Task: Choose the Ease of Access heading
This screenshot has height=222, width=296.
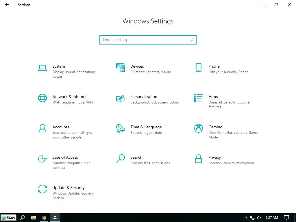Action: tap(65, 157)
